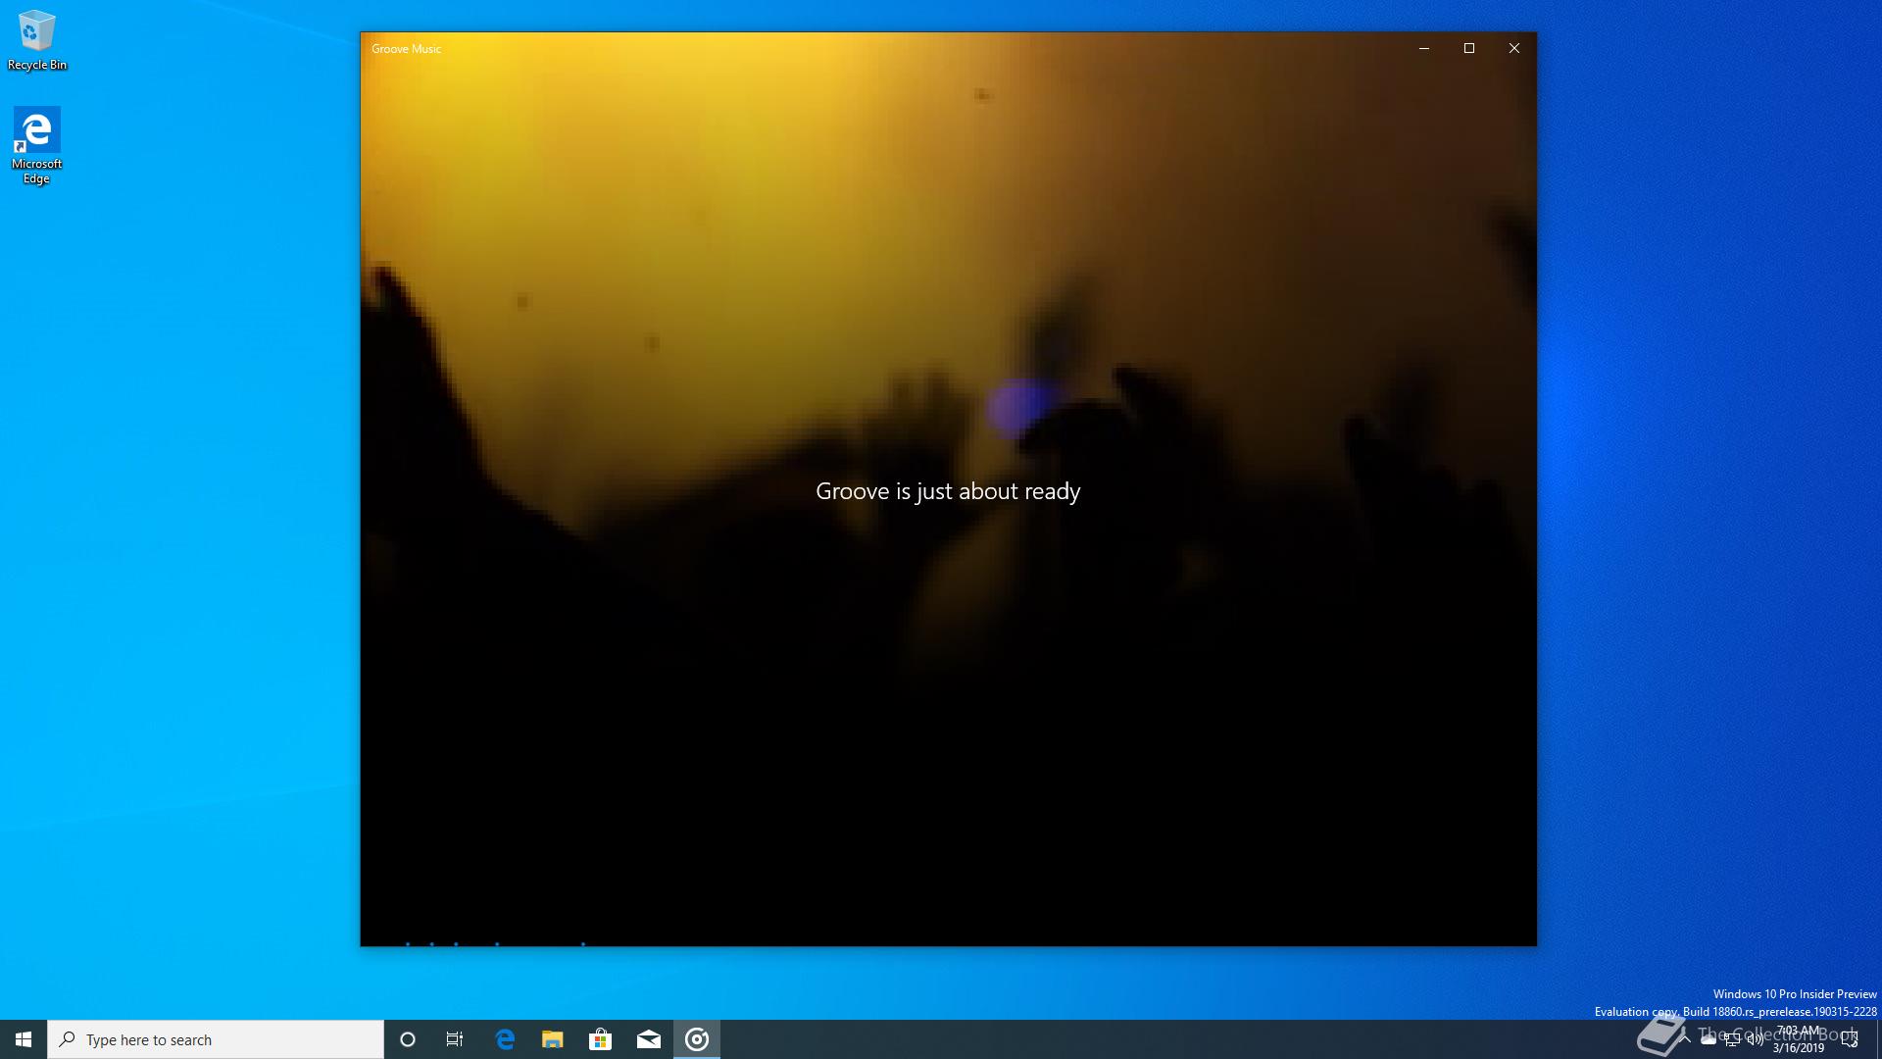Click the 'Groove Music' window title
Viewport: 1882px width, 1059px height.
coord(406,49)
